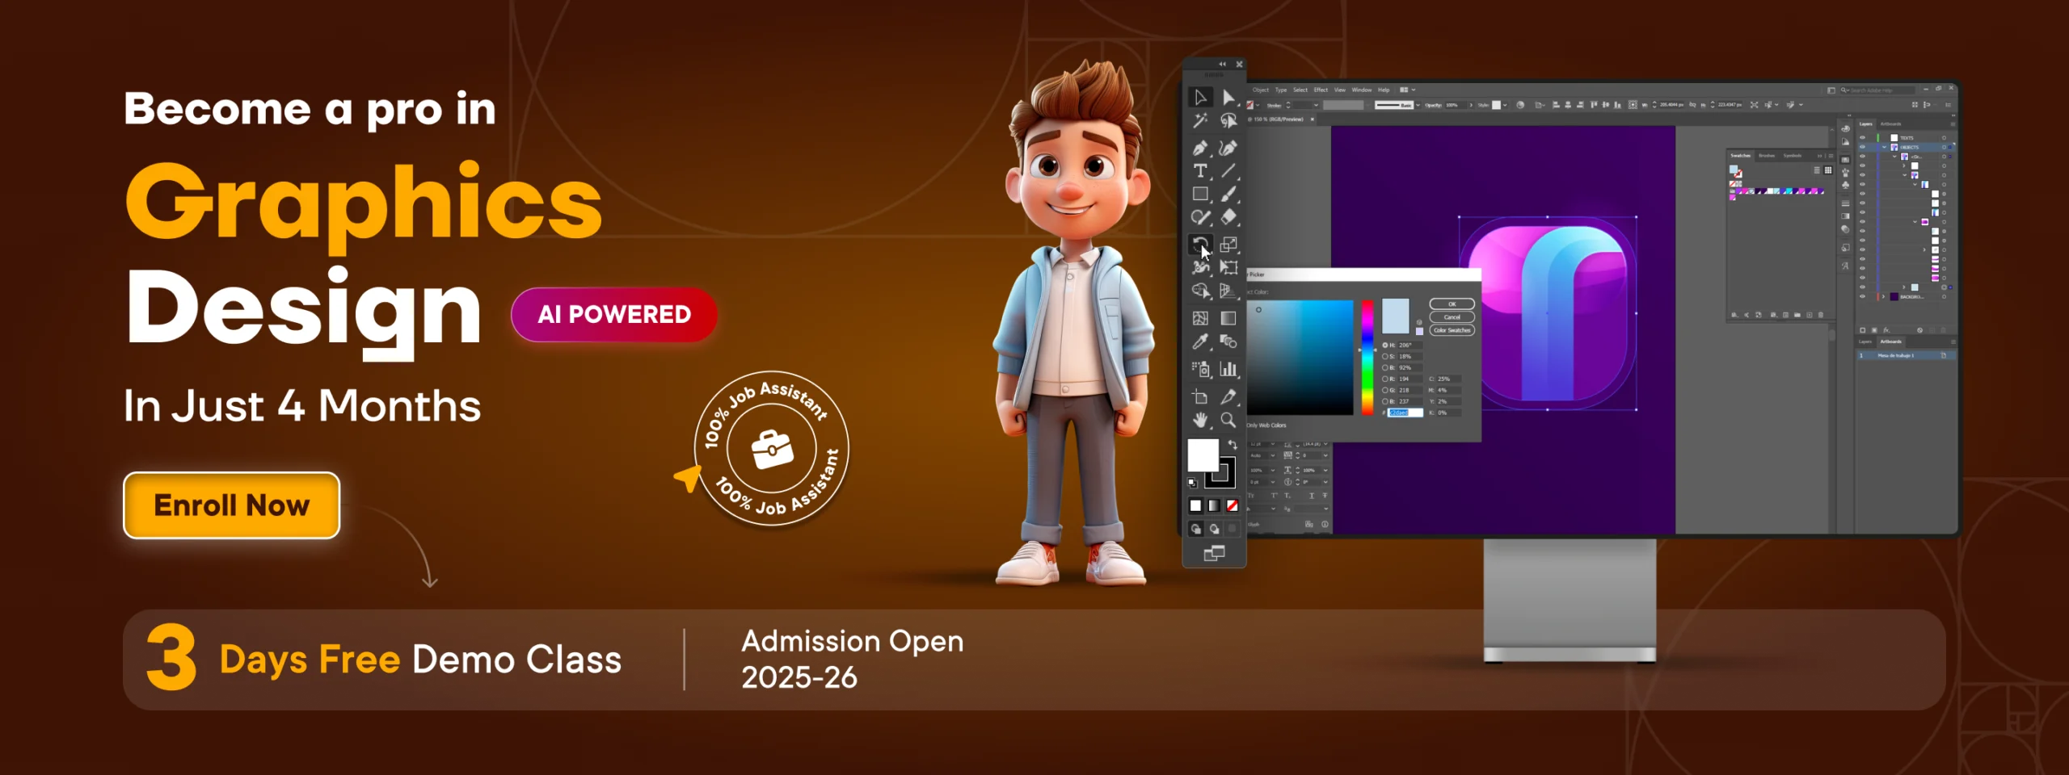Collapse the OBJECTS layer tree
The image size is (2069, 775).
point(1885,148)
